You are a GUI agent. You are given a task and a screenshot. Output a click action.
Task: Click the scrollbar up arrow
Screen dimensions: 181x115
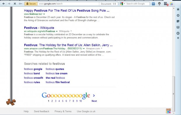(174, 8)
